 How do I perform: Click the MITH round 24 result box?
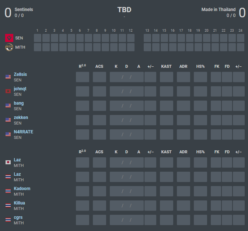click(x=241, y=47)
